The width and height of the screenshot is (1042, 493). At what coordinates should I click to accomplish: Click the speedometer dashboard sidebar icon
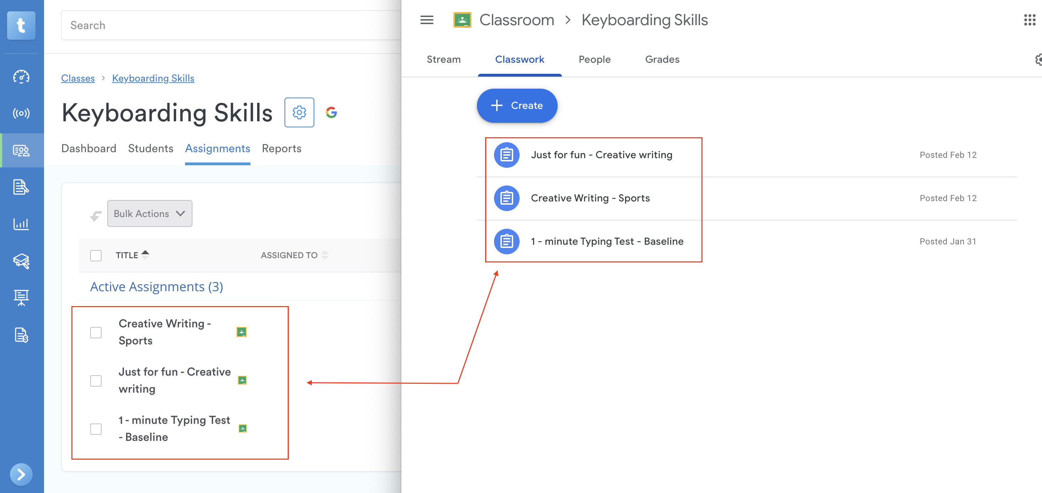tap(21, 76)
